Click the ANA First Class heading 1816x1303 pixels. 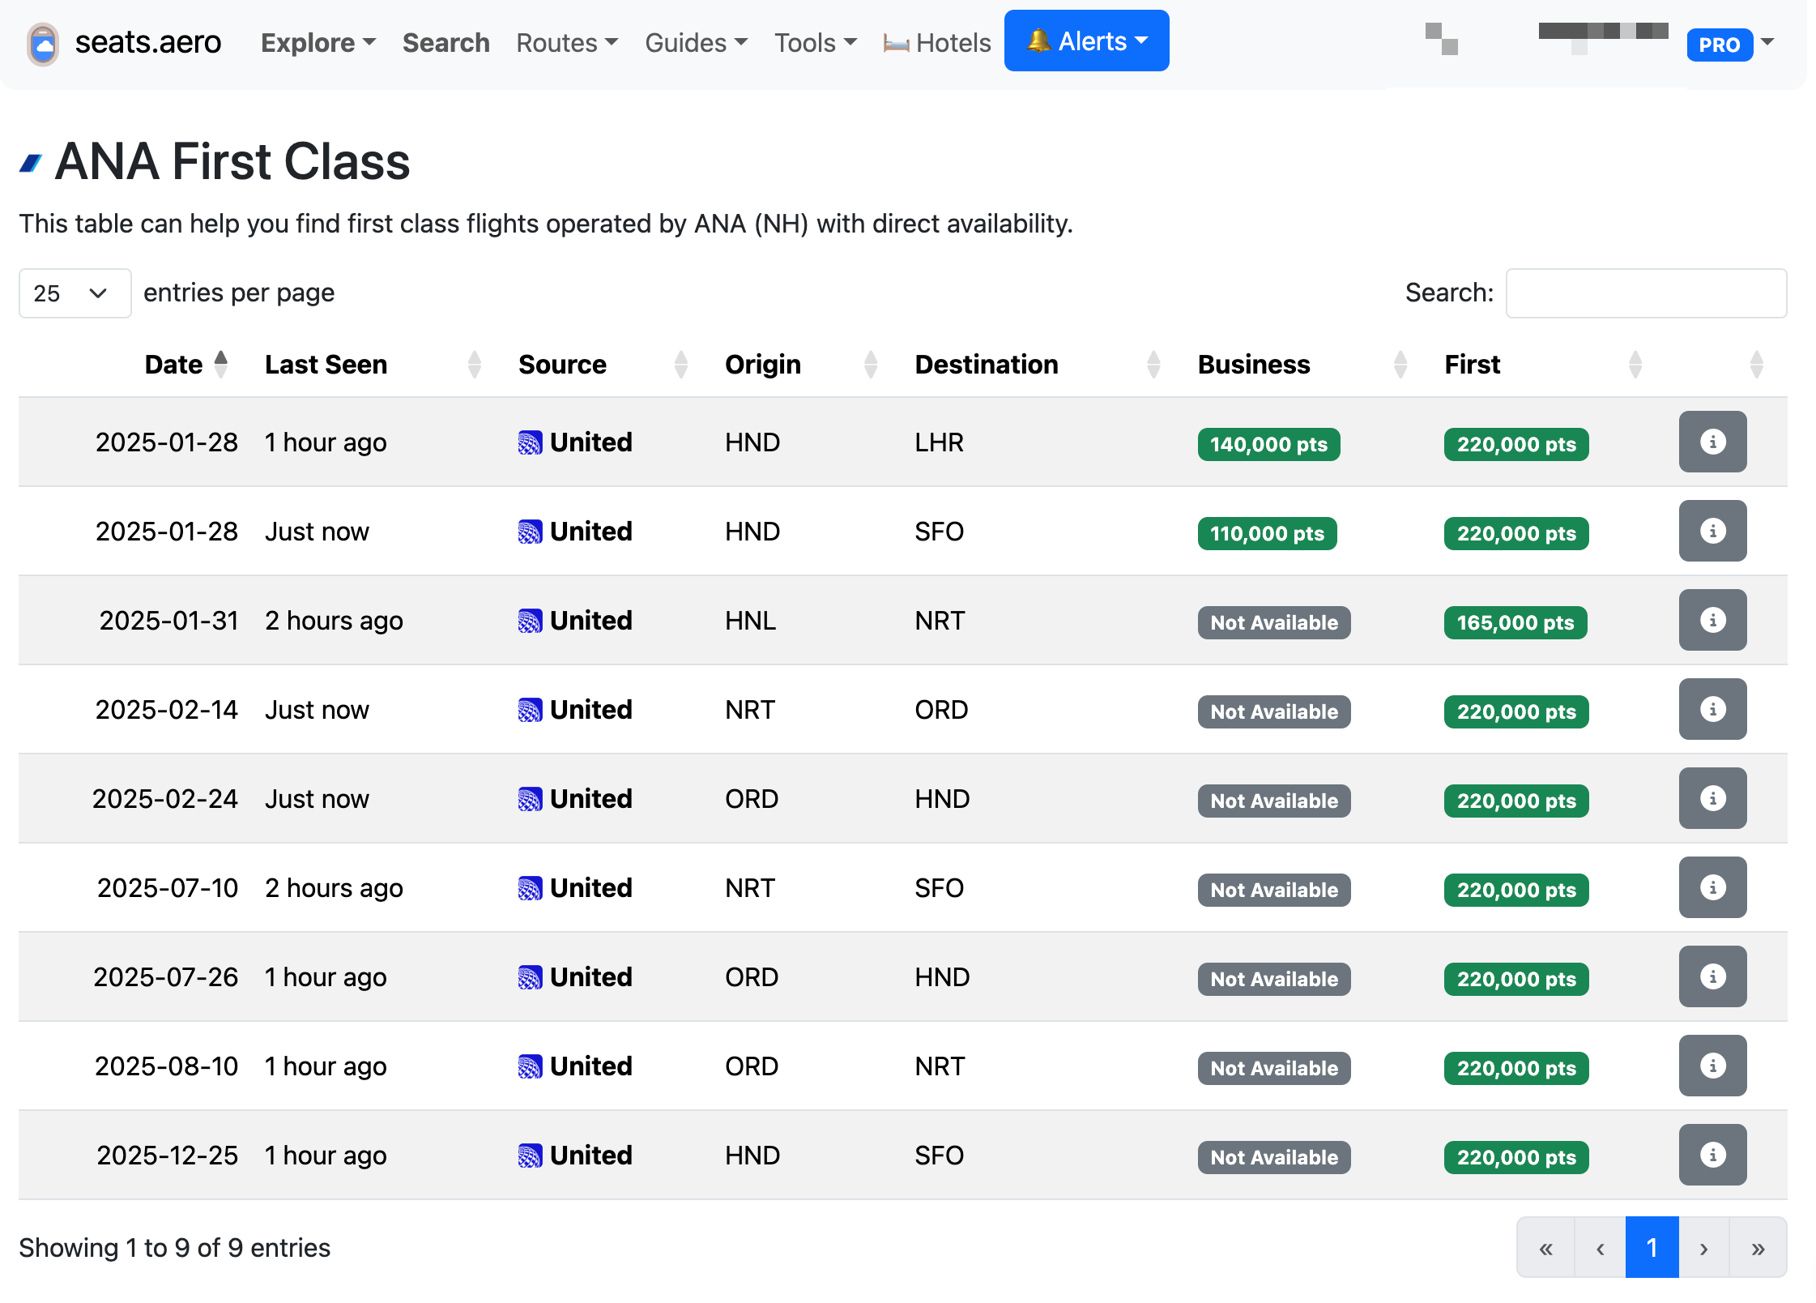click(232, 162)
